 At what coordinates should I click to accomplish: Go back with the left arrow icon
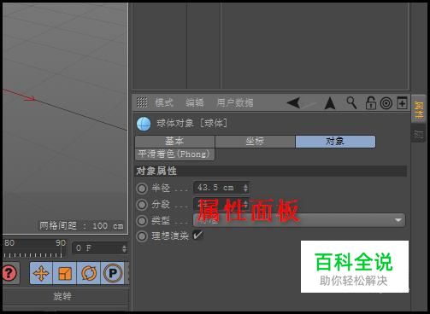point(293,102)
